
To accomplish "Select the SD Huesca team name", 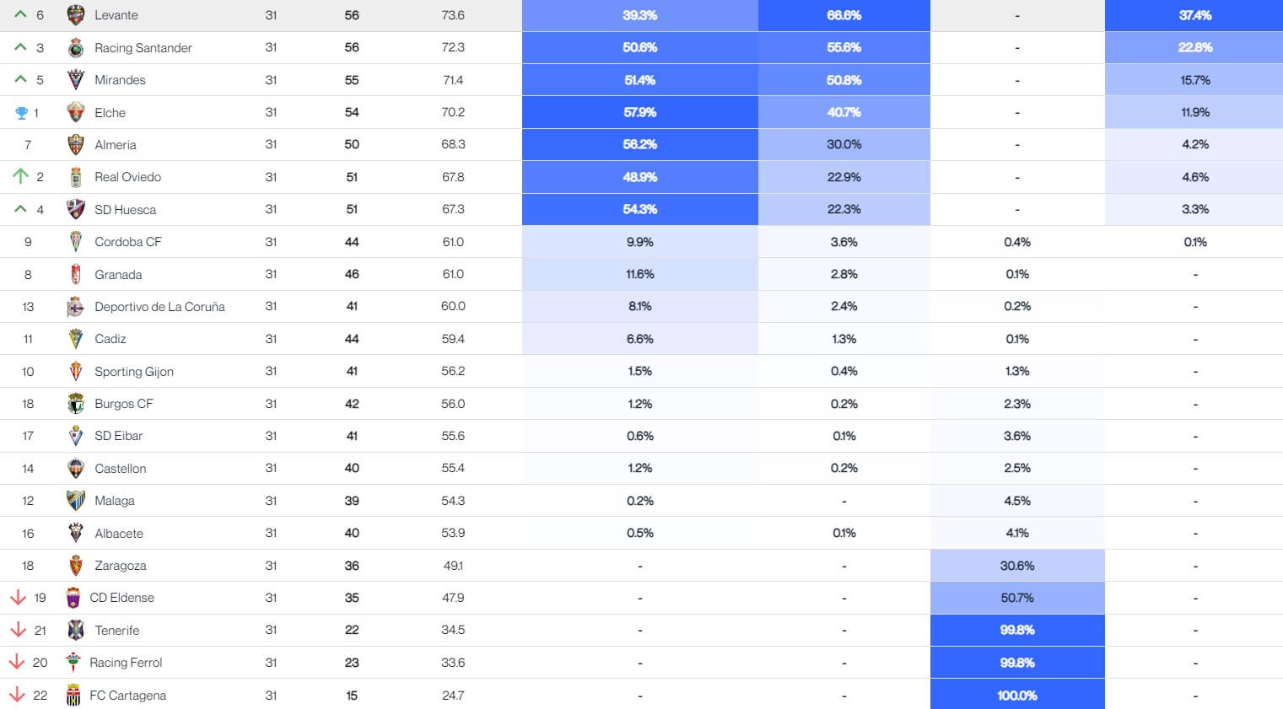I will (125, 210).
